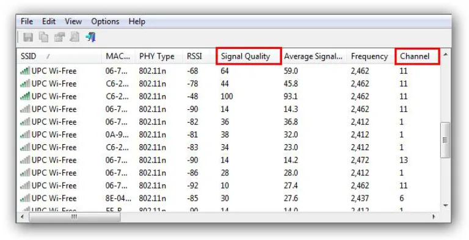
Task: Sort by the SSID column header
Action: click(59, 56)
